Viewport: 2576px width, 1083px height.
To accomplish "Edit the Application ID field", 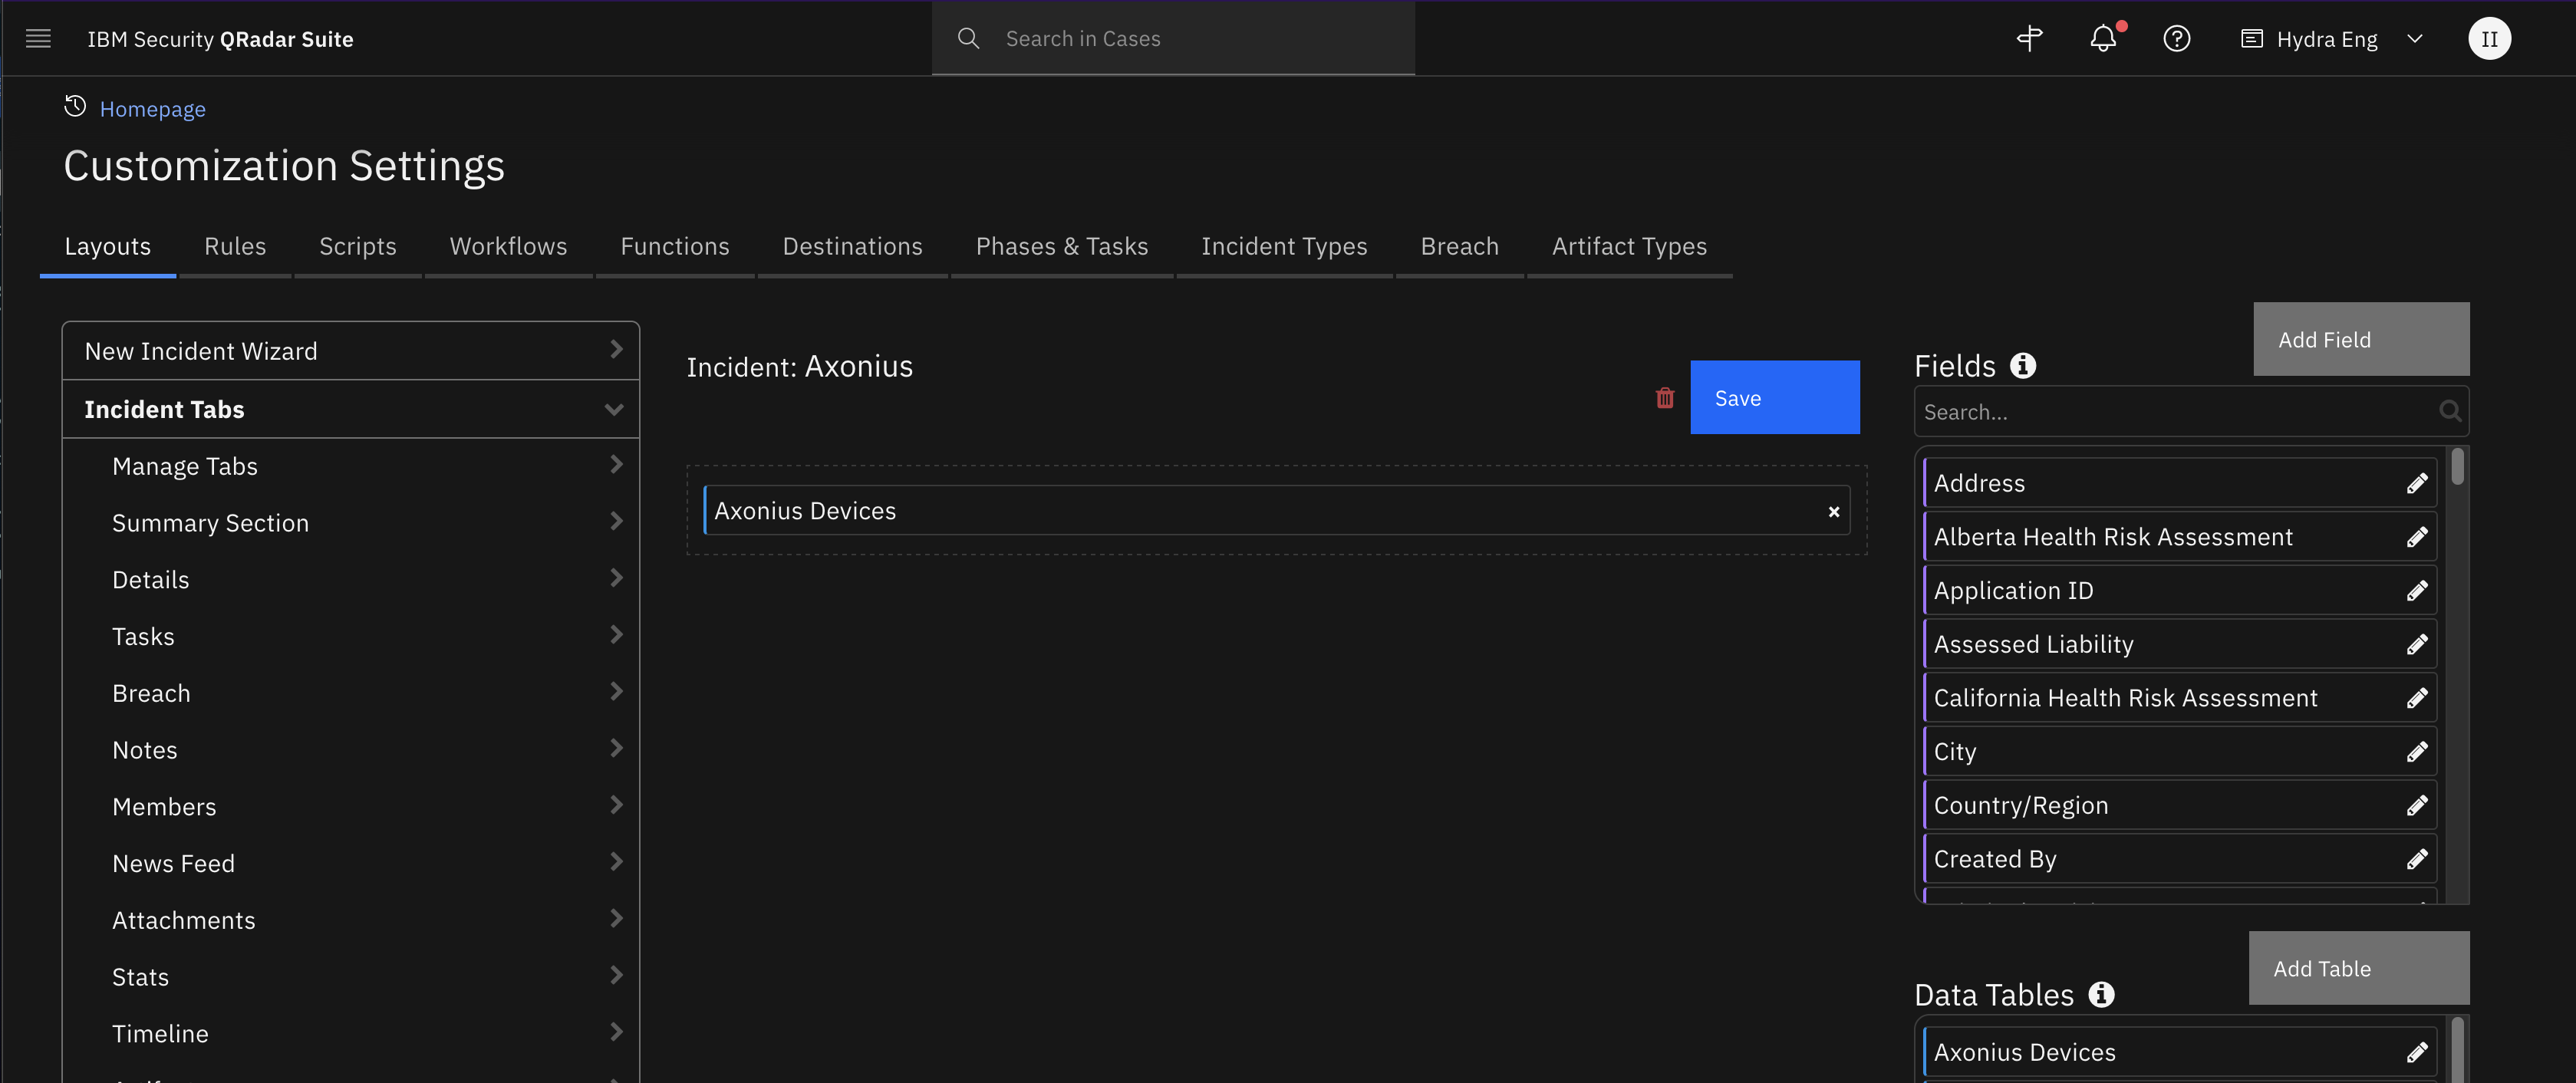I will click(2417, 591).
